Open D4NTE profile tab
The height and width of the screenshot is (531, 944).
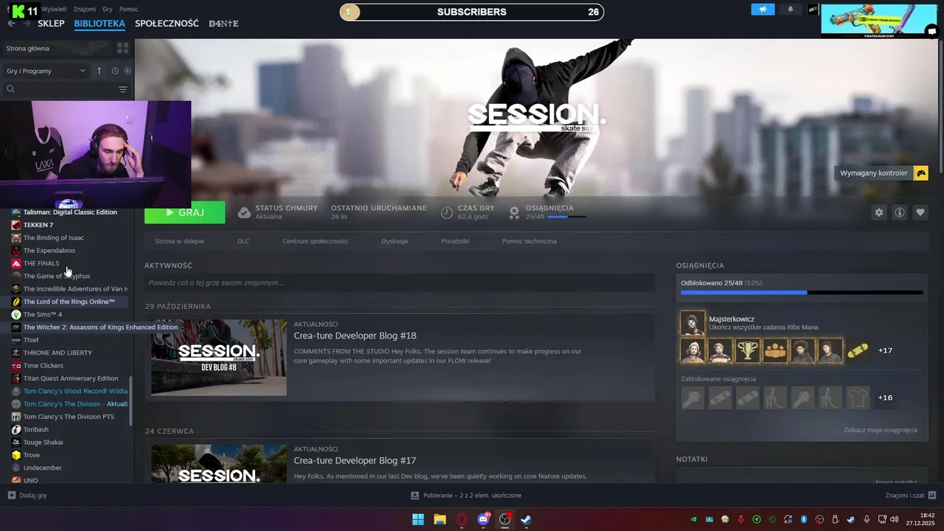click(223, 24)
